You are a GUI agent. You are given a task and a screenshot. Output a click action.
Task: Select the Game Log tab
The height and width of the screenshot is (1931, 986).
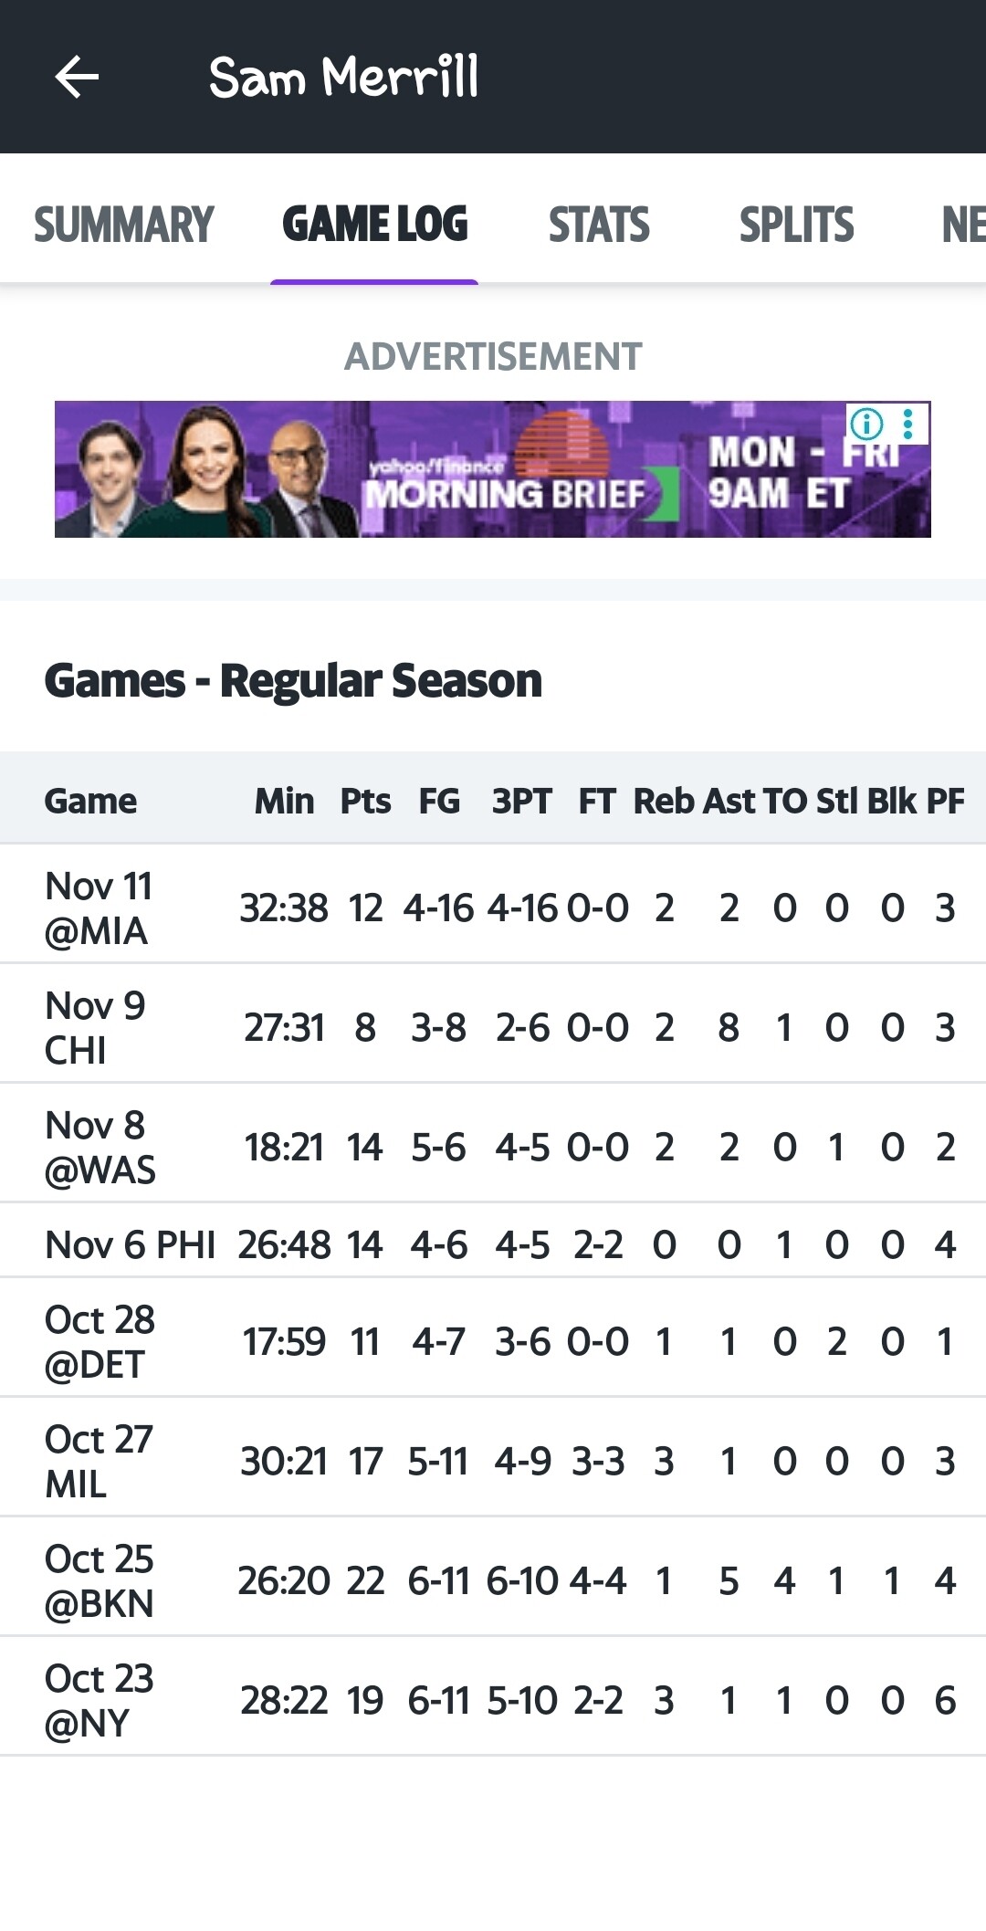[374, 225]
